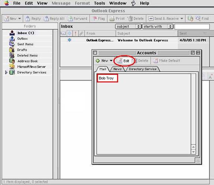214x185 pixels.
Task: Switch to the News tab
Action: pos(117,69)
